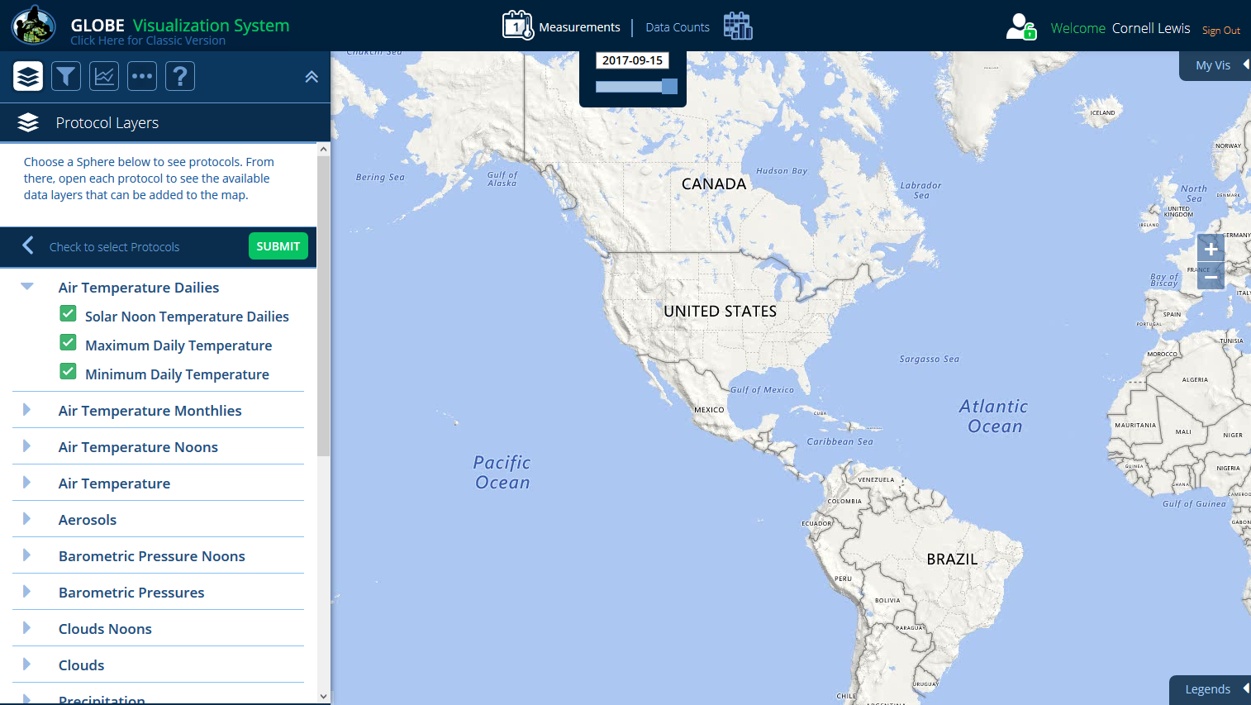Viewport: 1251px width, 705px height.
Task: Click the BRAZIL map label
Action: 952,560
